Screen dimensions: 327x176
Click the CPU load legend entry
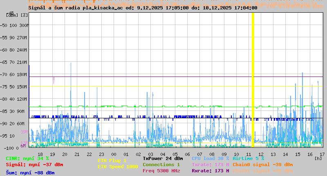pyautogui.click(x=210, y=158)
